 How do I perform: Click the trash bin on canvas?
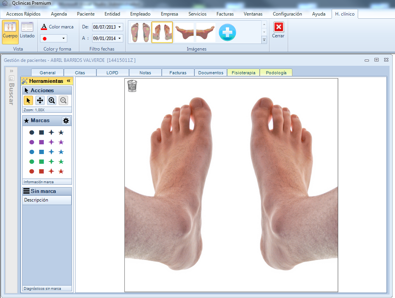click(x=132, y=86)
